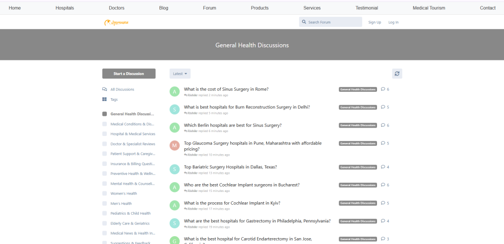
Task: Open the Contact page link
Action: [488, 8]
